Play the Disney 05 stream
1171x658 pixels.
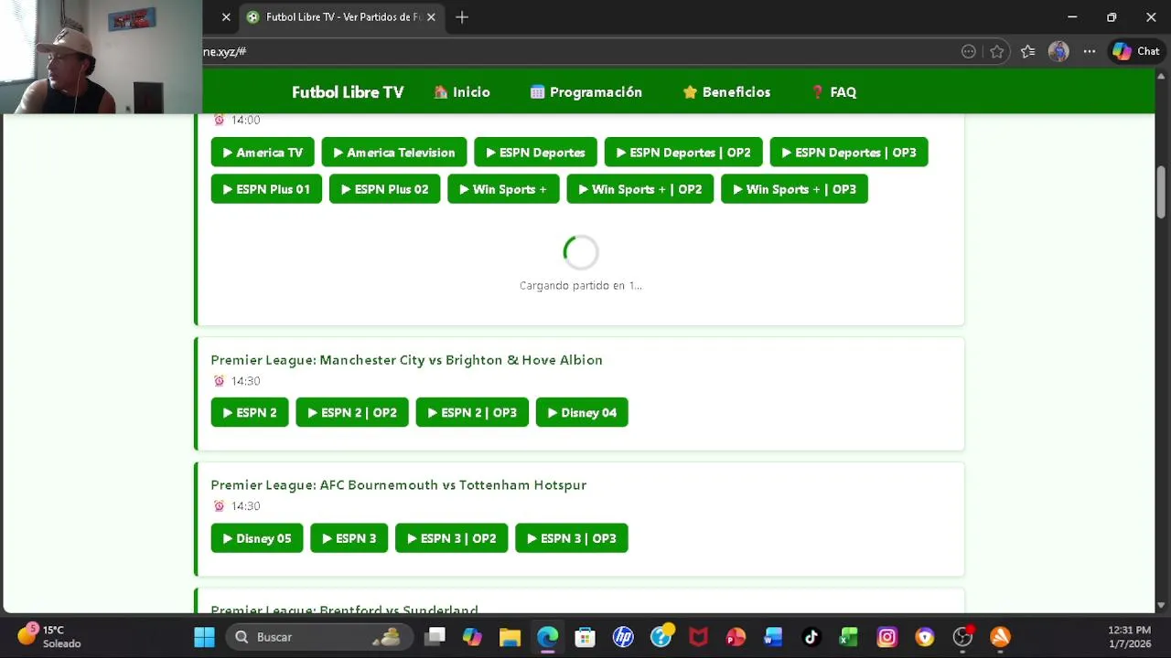[x=257, y=538]
